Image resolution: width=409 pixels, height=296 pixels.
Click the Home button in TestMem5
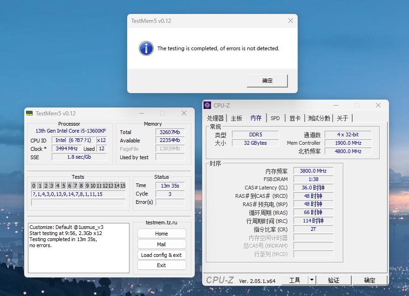[161, 233]
